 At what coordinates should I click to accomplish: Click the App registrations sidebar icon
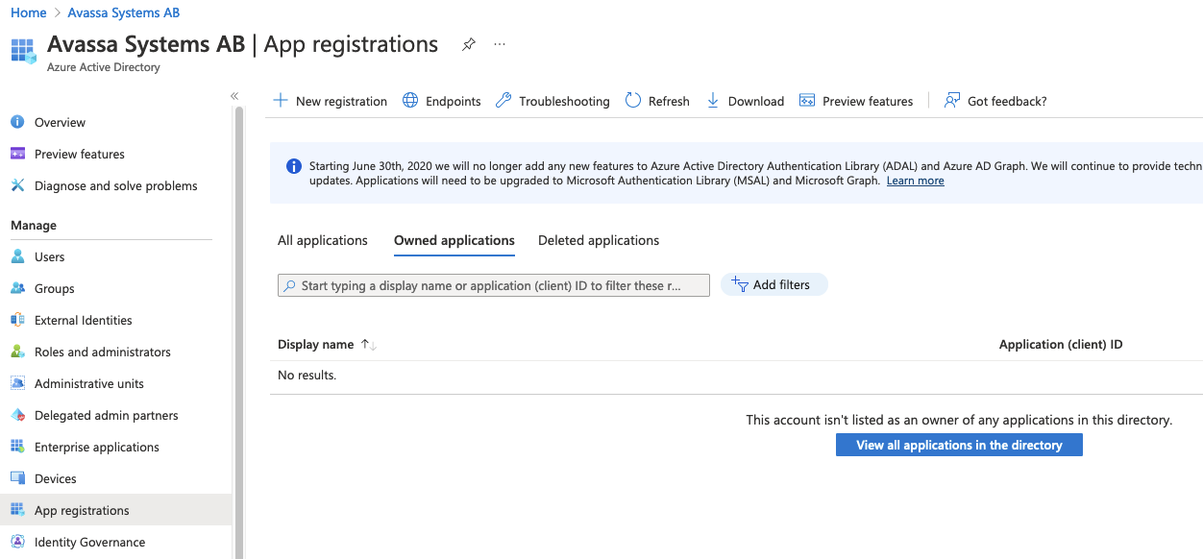[17, 510]
